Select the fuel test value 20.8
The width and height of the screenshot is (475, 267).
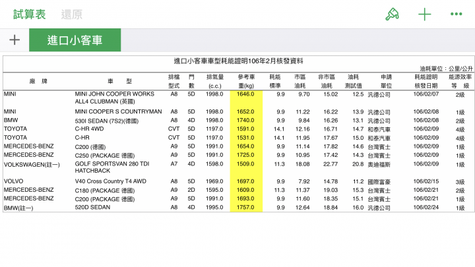pos(358,163)
